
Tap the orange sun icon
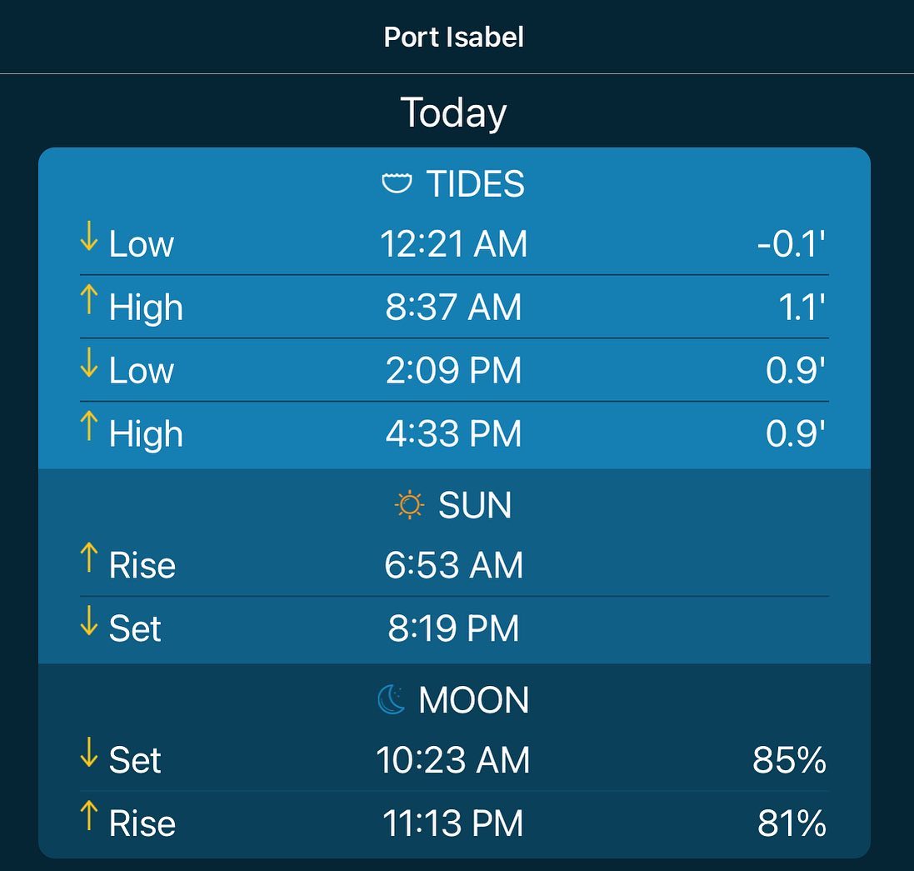click(x=410, y=504)
